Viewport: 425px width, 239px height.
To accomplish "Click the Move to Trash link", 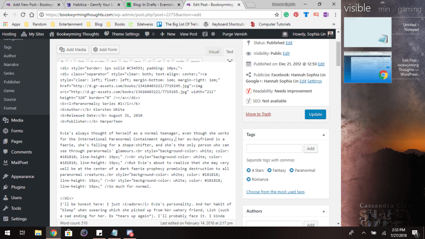I will pos(258,114).
